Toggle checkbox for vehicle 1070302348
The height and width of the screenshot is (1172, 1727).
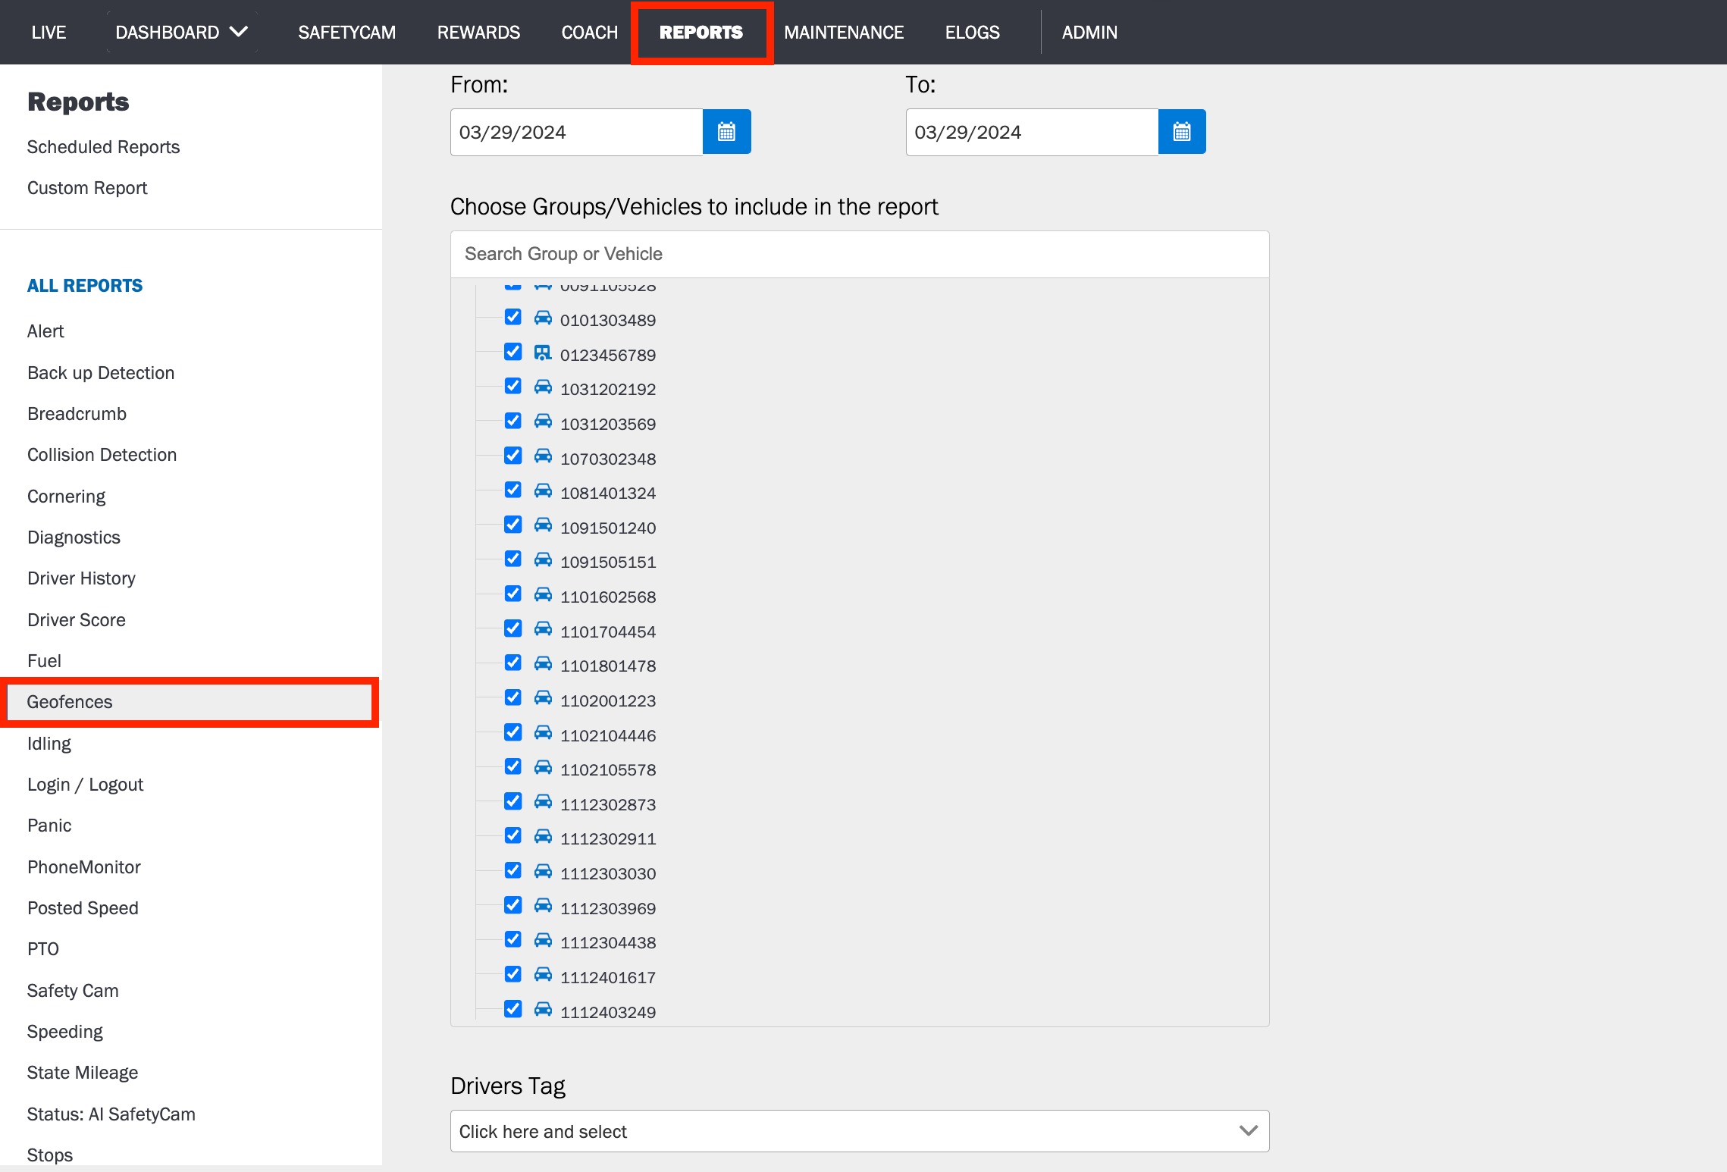tap(513, 456)
